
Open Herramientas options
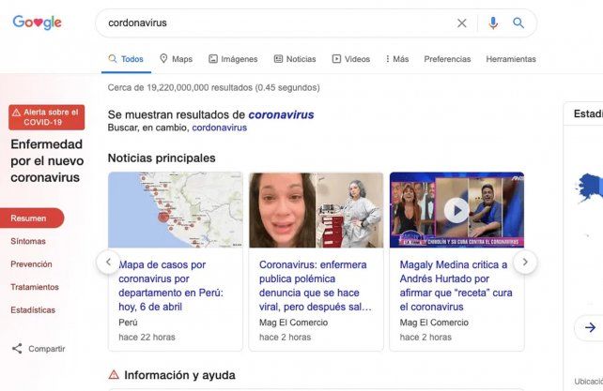[511, 59]
